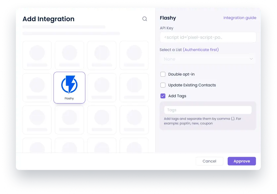The width and height of the screenshot is (277, 194).
Task: Click into the Tags text field
Action: pyautogui.click(x=208, y=110)
